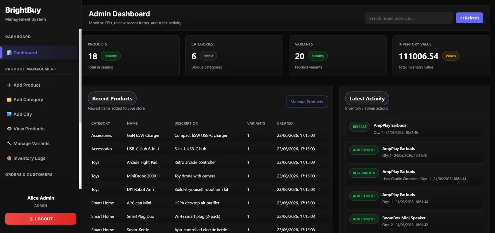This screenshot has width=495, height=233.
Task: Open View Products from sidebar
Action: coord(39,129)
